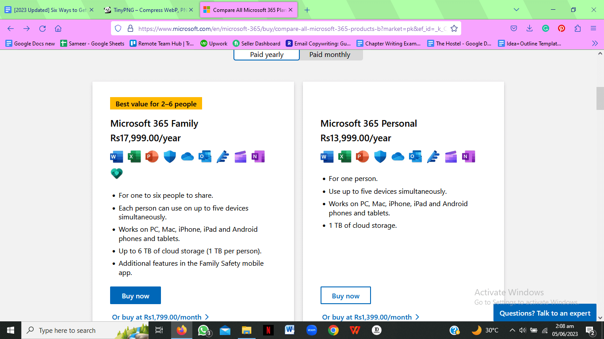Click the Defender shield icon under Microsoft 365 Family
The image size is (604, 339).
tap(170, 157)
